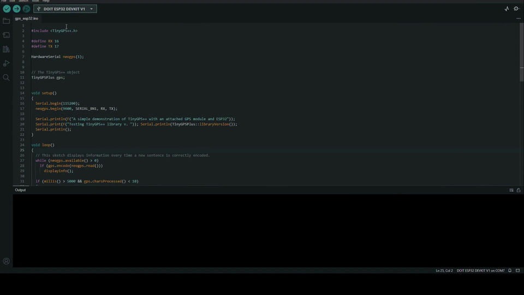Click the Upload arrow button
This screenshot has height=295, width=524.
coord(16,9)
